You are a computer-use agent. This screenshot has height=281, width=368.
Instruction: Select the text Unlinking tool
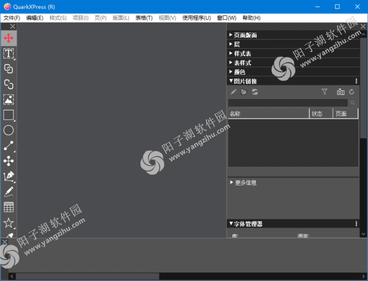pyautogui.click(x=9, y=84)
